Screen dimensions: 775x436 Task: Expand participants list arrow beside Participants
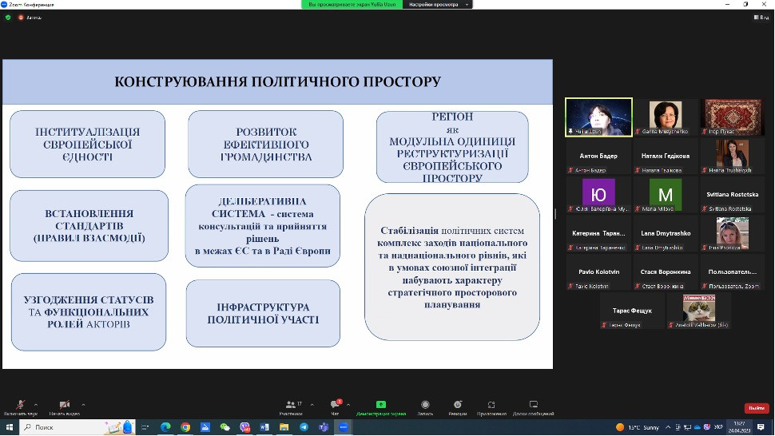(312, 404)
